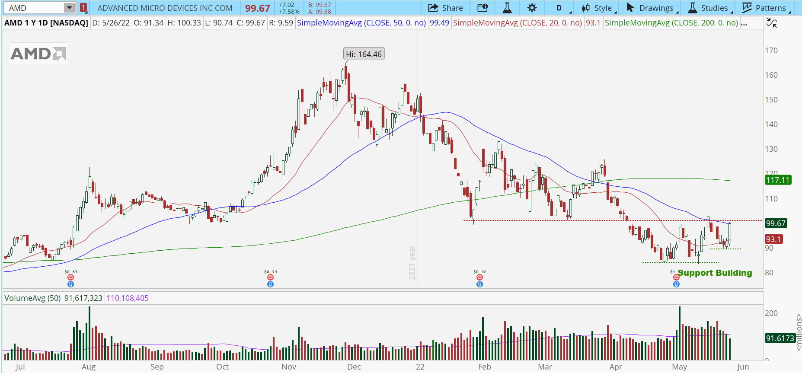
Task: Click the earnings phone icon under $0.73
Action: 271,277
